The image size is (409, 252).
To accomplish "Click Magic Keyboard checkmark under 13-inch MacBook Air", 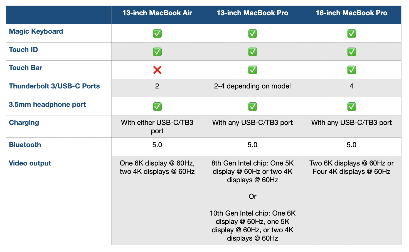I will [157, 34].
